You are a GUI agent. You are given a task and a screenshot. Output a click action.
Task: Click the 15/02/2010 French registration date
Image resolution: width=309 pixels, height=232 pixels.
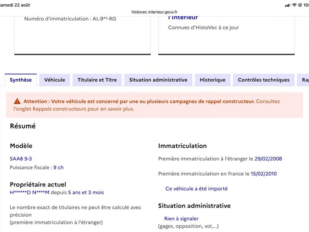pyautogui.click(x=264, y=174)
